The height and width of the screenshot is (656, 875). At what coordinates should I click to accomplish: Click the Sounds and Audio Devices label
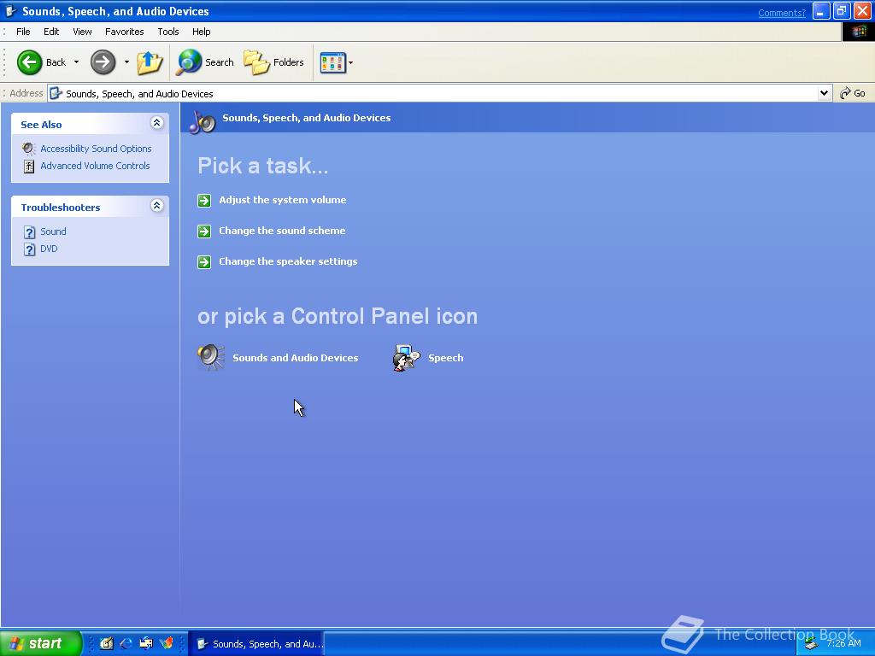click(x=295, y=358)
